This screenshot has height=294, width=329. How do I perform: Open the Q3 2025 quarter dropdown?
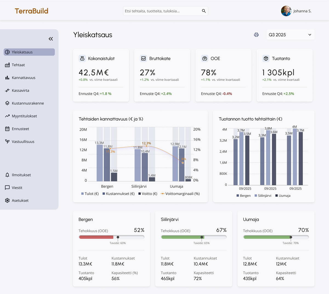point(290,35)
